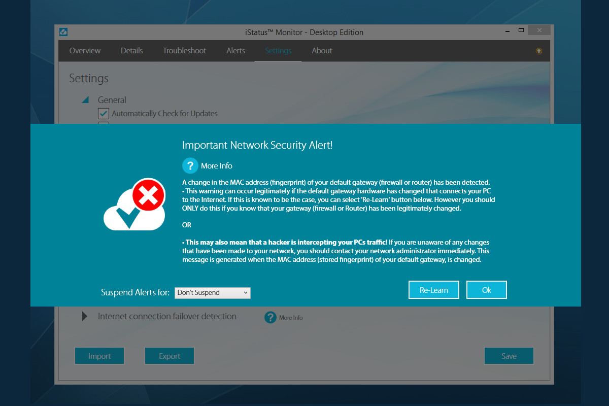Click the Important Network Security Alert heading

[x=257, y=145]
